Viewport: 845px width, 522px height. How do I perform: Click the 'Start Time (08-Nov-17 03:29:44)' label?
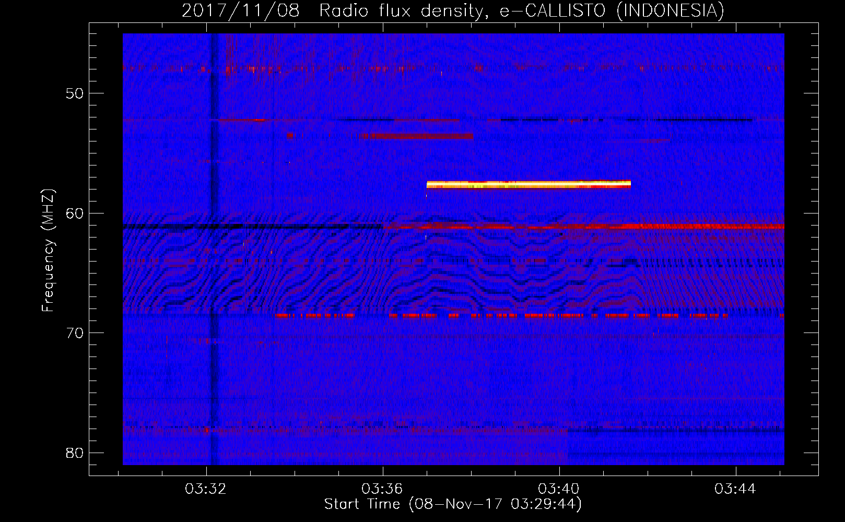[453, 504]
